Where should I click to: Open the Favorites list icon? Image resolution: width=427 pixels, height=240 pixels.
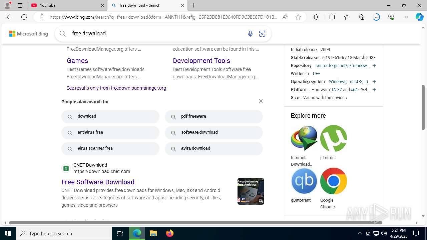[347, 17]
